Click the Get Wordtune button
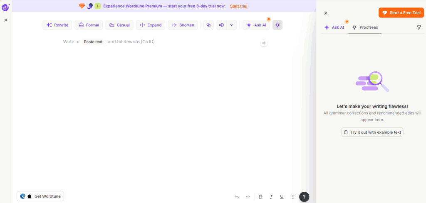426x203 pixels. pyautogui.click(x=40, y=196)
